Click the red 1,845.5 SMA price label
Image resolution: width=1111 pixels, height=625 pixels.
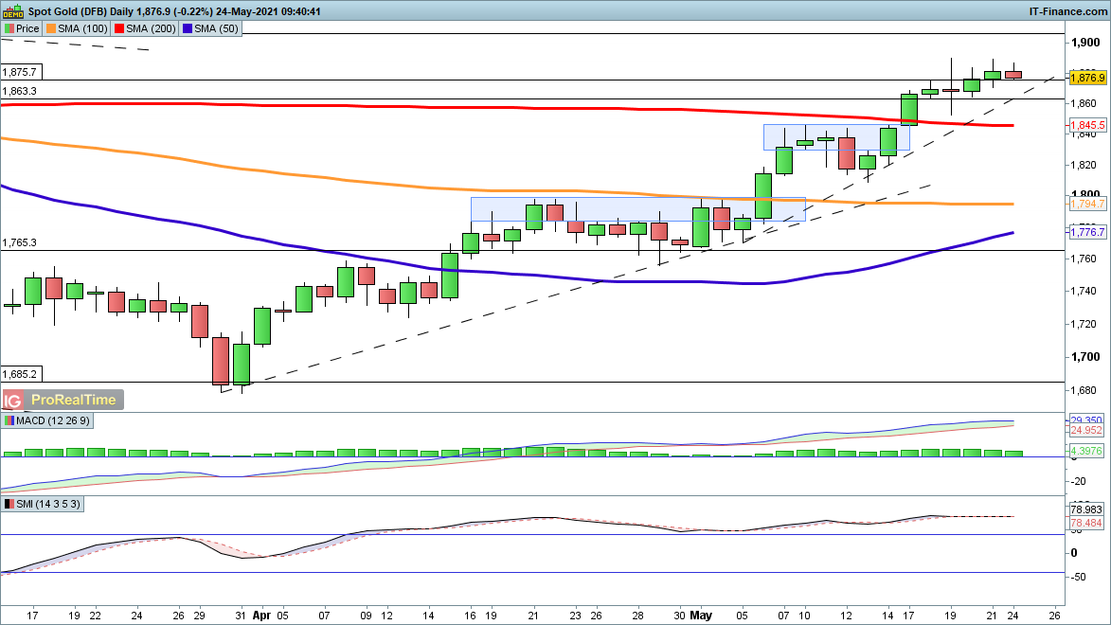coord(1087,125)
